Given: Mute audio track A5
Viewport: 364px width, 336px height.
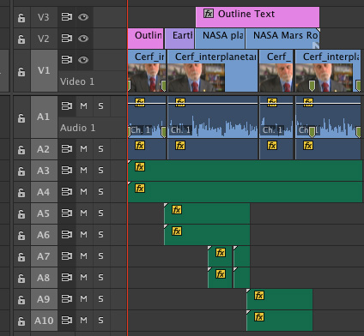Looking at the screenshot, I should tap(83, 213).
